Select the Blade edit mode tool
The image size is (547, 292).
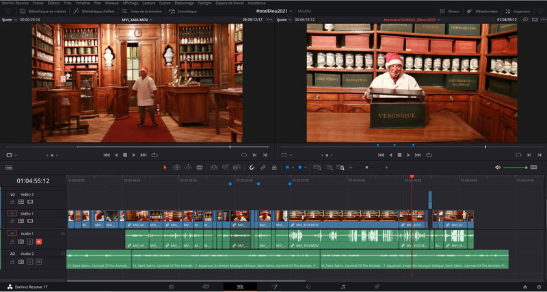(x=200, y=168)
